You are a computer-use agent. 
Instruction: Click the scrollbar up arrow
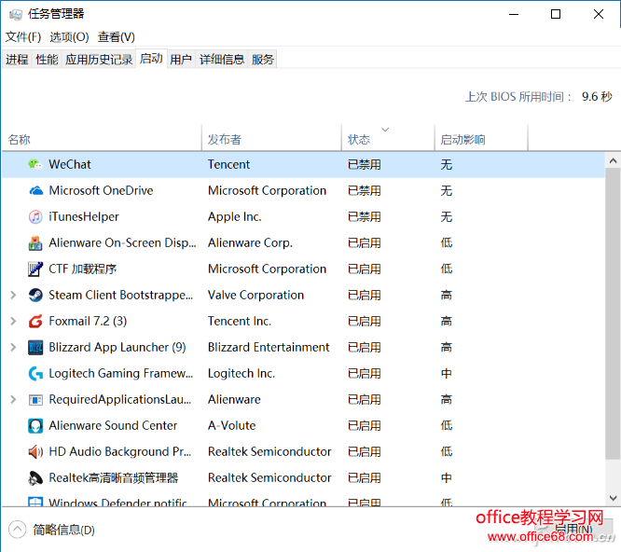click(x=613, y=160)
